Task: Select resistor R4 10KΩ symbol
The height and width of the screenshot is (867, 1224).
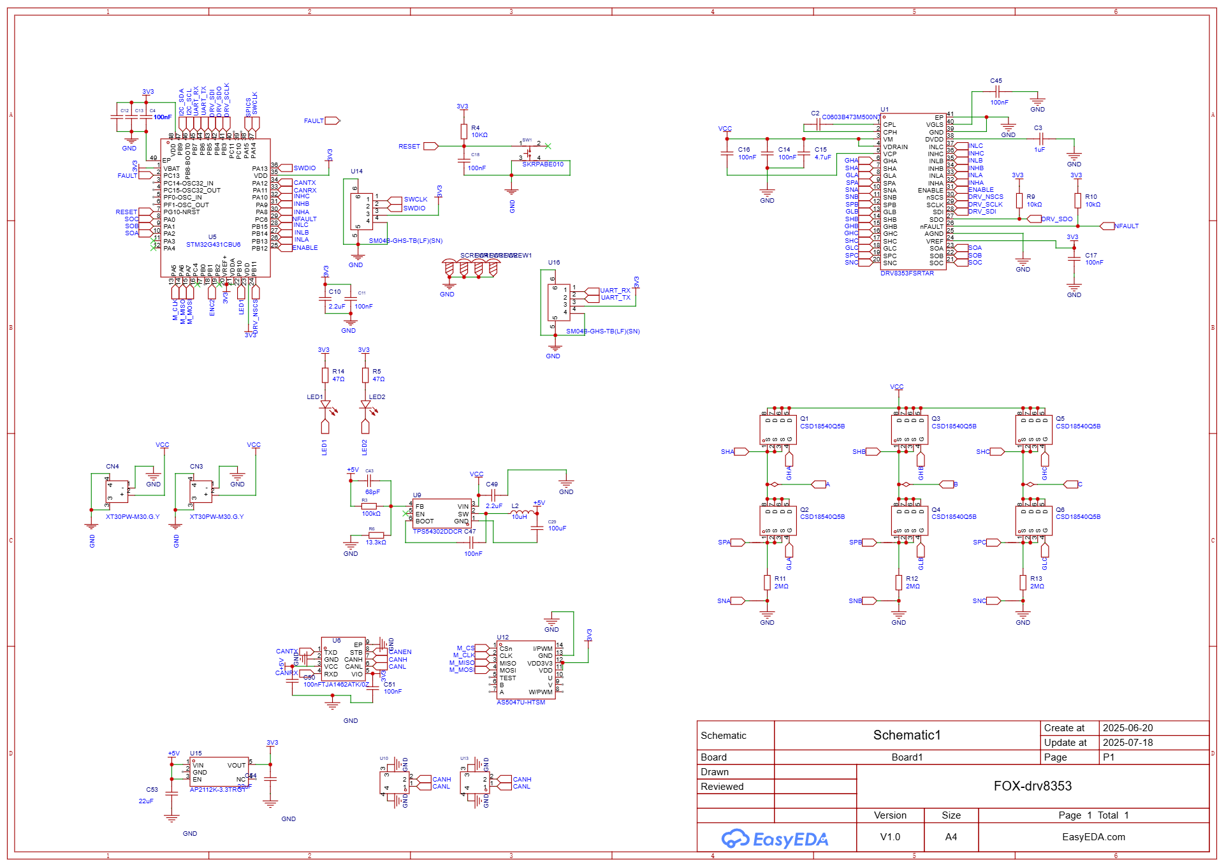Action: (464, 131)
